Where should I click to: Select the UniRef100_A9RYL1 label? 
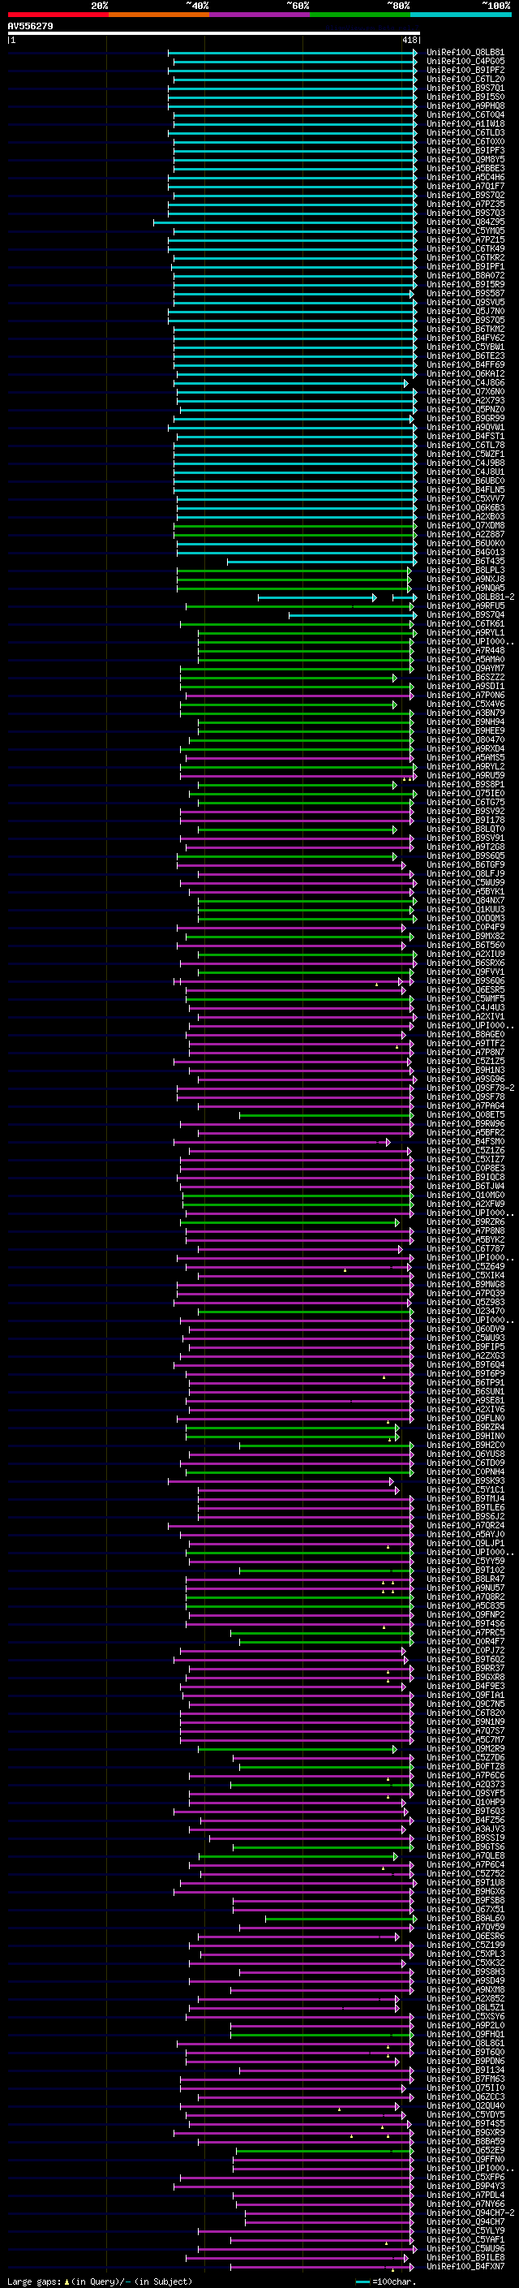pos(465,632)
